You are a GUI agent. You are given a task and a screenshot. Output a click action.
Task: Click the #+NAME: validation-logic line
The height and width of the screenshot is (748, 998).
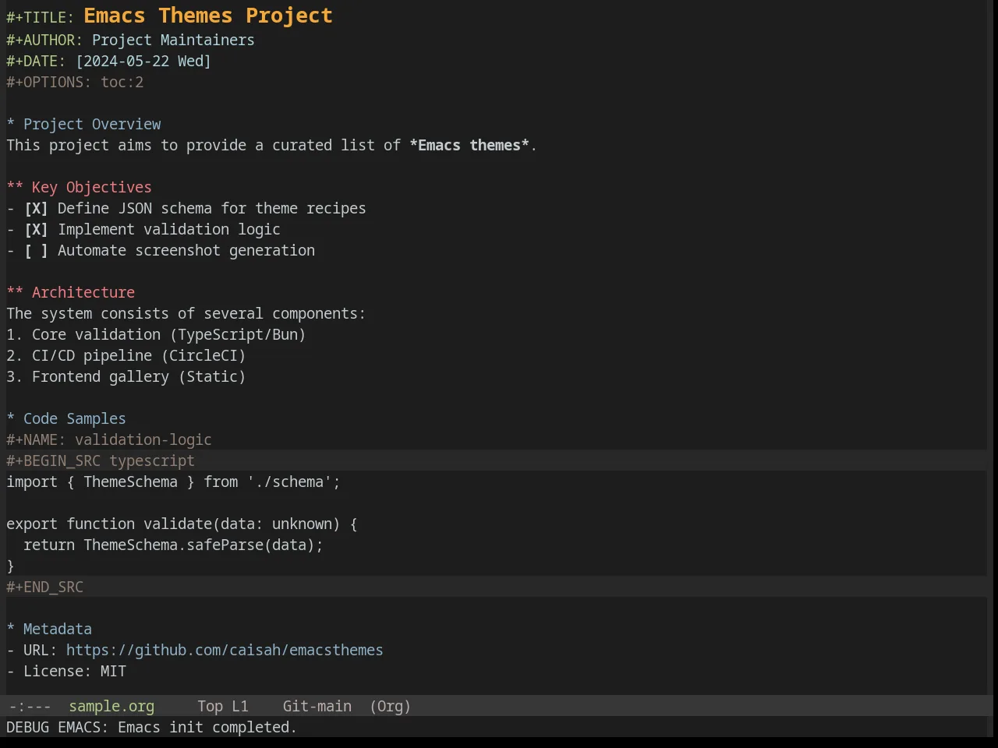point(109,440)
